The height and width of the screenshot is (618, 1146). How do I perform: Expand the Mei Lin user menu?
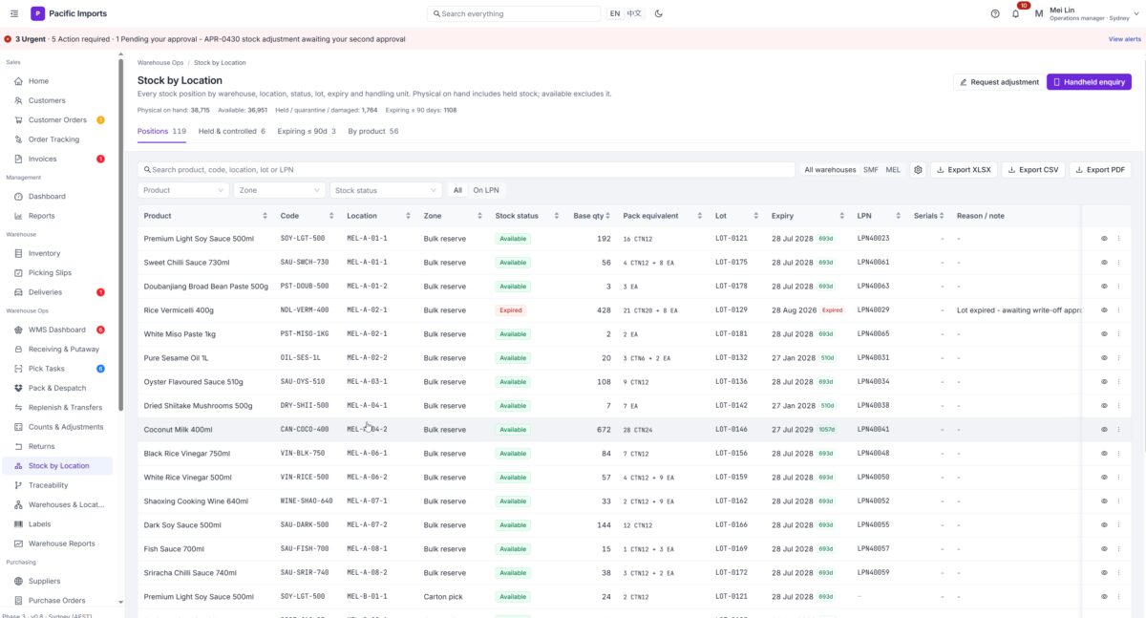(1089, 13)
